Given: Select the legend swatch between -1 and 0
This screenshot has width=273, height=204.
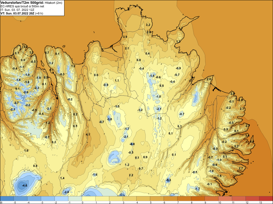Looking at the screenshot, I should tap(75, 199).
